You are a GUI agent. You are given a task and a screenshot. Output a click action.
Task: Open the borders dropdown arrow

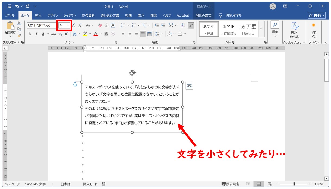pos(185,34)
